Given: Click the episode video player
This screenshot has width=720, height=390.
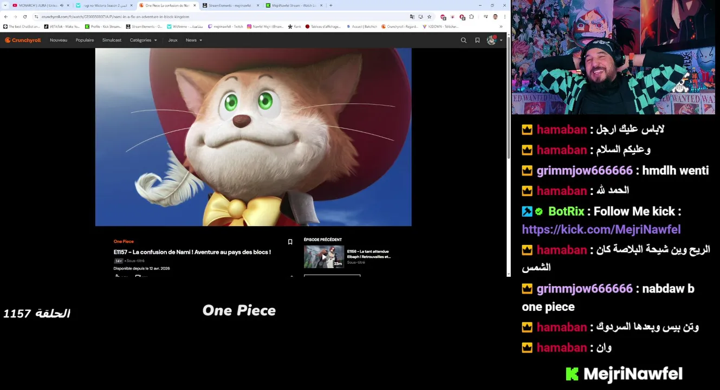Looking at the screenshot, I should point(253,137).
